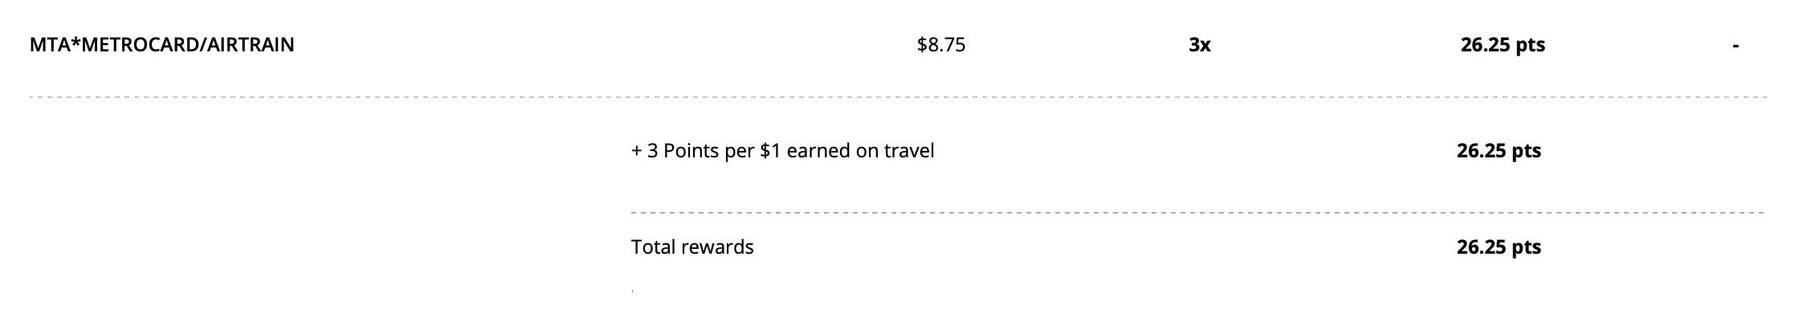
Task: Click the Total rewards label
Action: (x=692, y=247)
